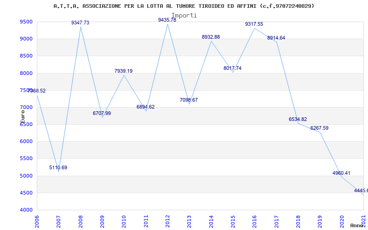Click the 4960.41 data label
Viewport: 368px width, 230px height.
[341, 173]
